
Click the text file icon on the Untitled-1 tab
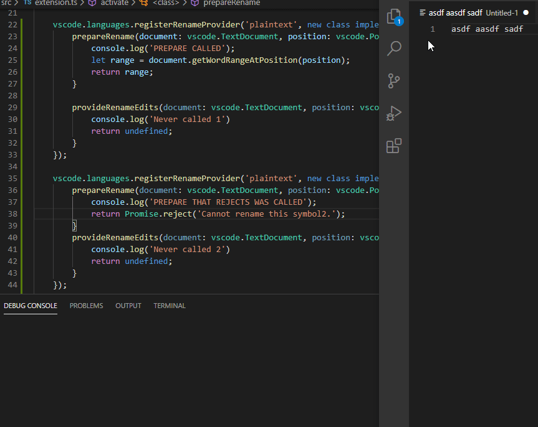(423, 12)
